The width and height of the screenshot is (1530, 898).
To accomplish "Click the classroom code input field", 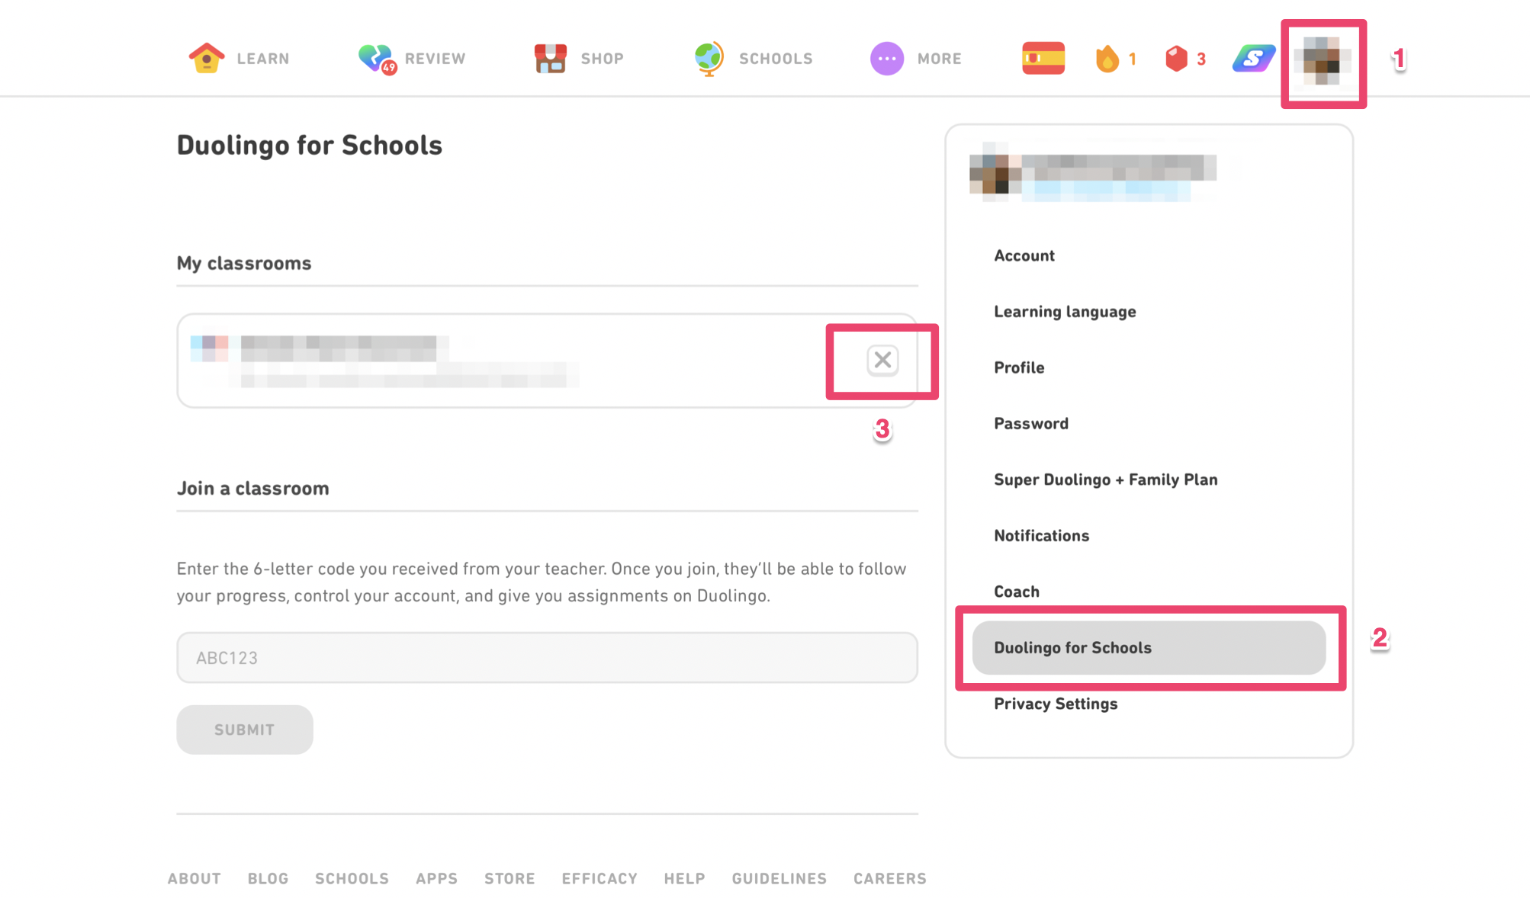I will tap(547, 657).
